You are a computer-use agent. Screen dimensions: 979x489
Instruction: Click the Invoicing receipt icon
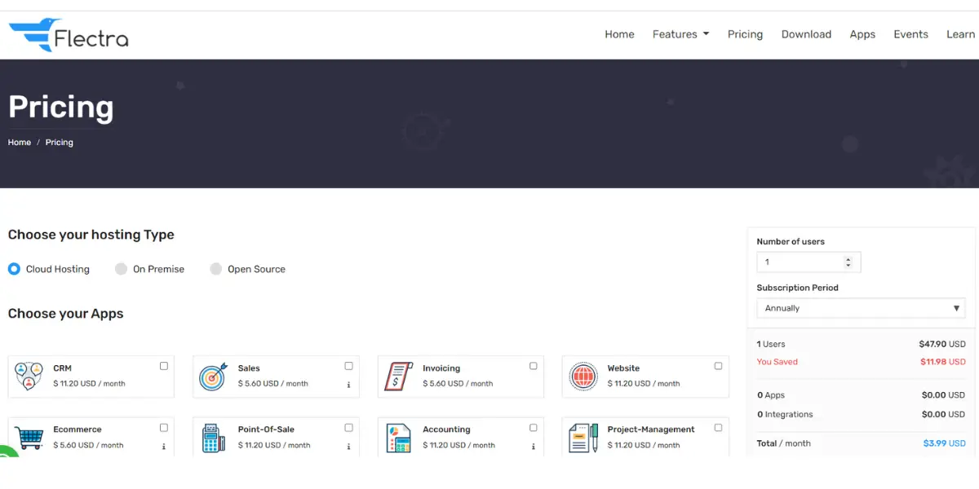[398, 377]
